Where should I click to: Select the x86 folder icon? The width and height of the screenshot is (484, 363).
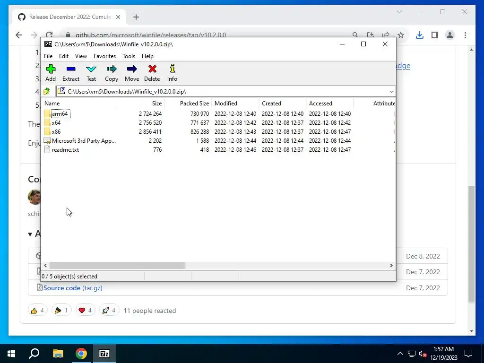(x=47, y=131)
